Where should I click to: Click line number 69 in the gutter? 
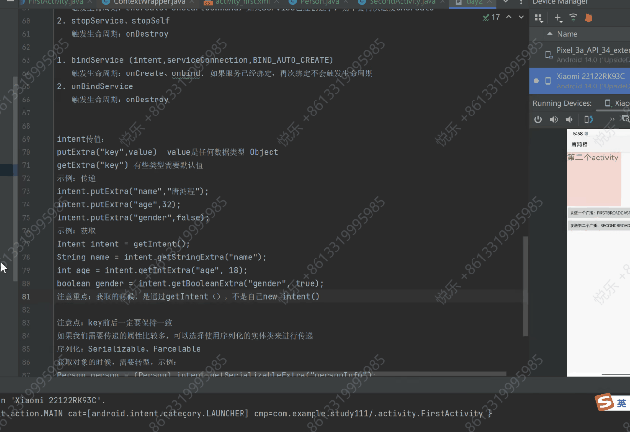pyautogui.click(x=26, y=139)
